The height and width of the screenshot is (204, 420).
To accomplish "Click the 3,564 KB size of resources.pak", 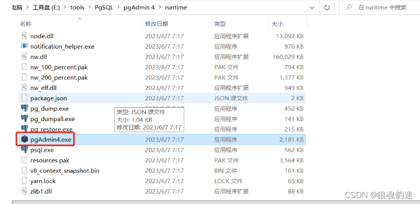I will [x=291, y=160].
